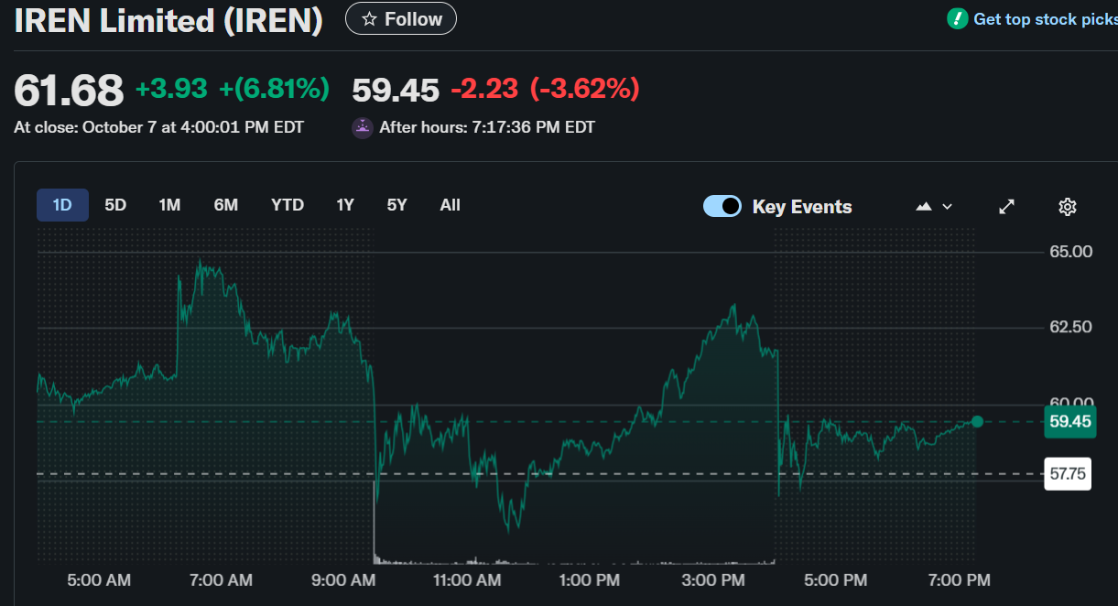Expand chart to full screen
1118x606 pixels.
[x=1006, y=207]
